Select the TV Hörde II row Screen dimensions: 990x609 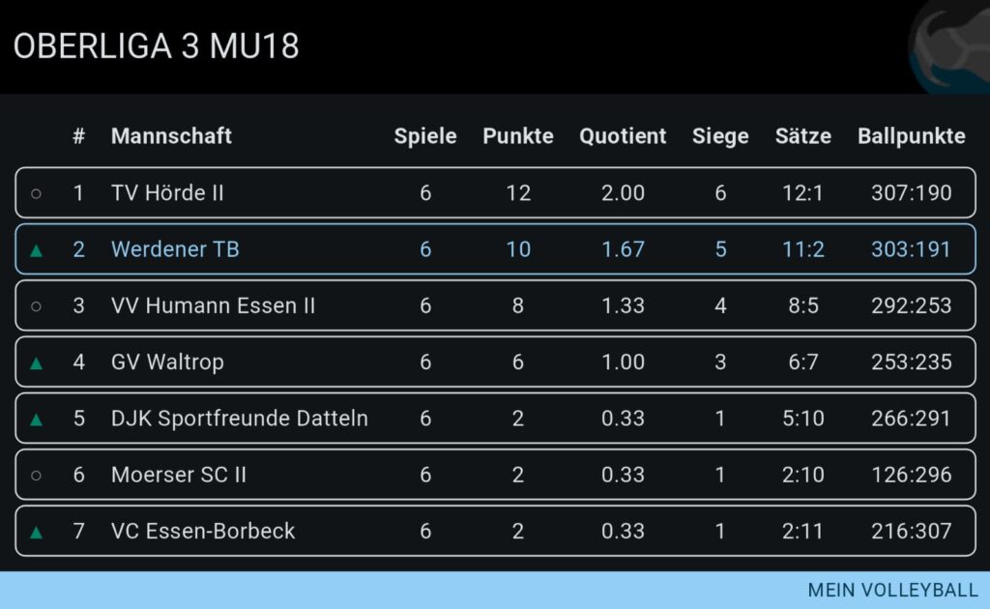pos(495,193)
